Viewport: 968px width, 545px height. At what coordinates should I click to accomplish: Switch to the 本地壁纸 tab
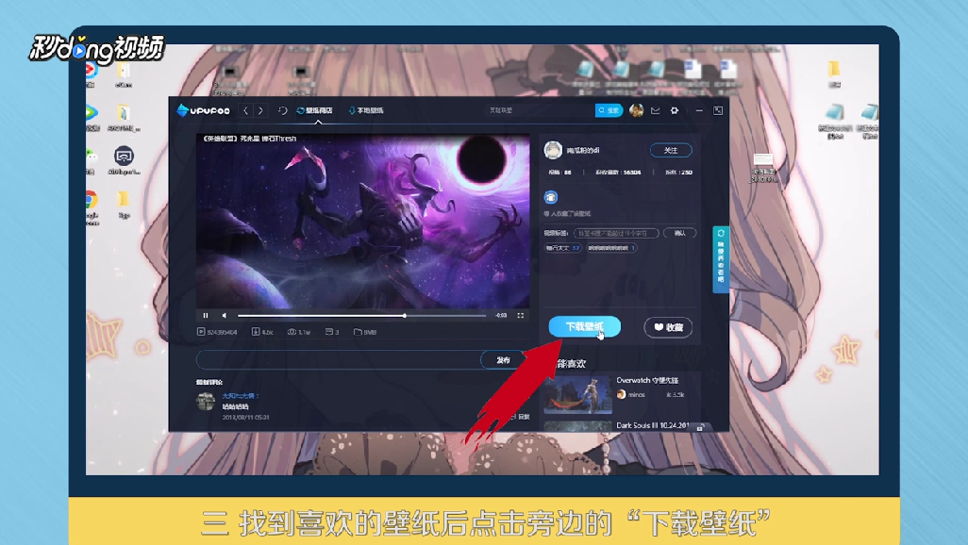[366, 110]
